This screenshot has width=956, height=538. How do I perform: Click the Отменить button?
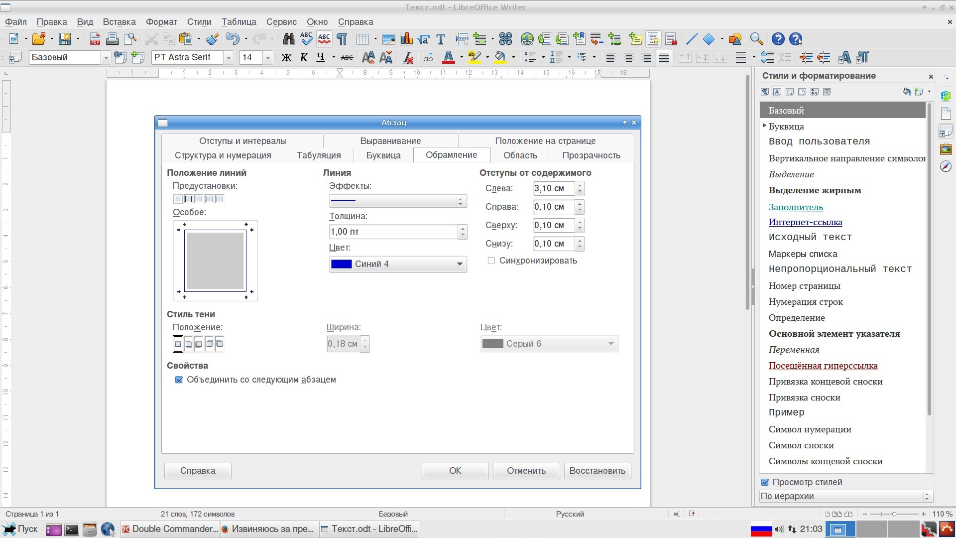(x=526, y=471)
